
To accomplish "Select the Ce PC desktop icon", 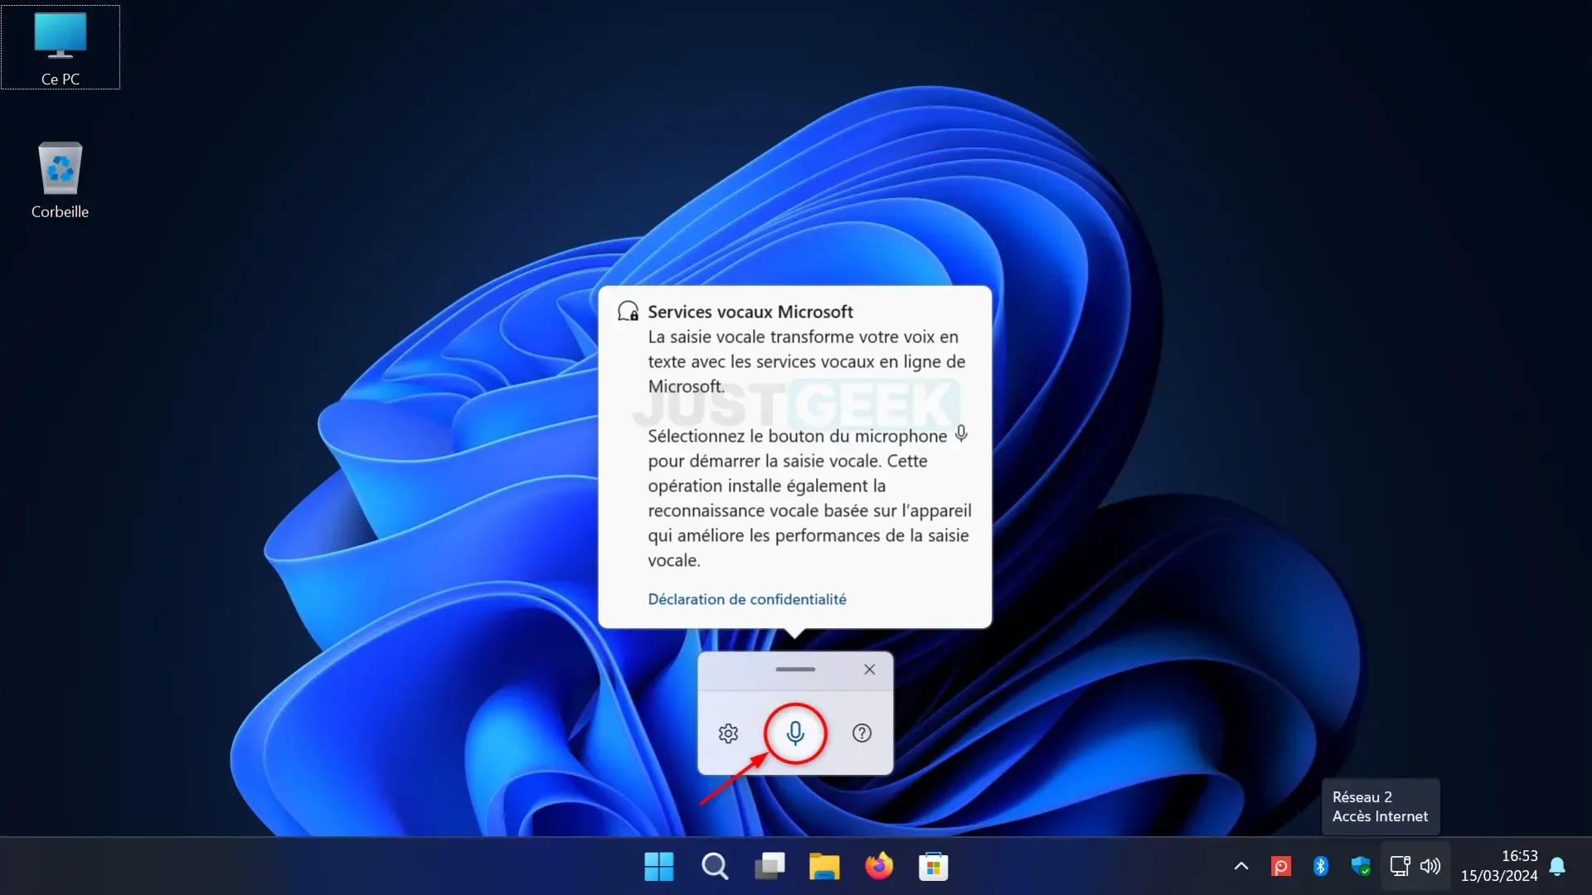I will click(61, 48).
